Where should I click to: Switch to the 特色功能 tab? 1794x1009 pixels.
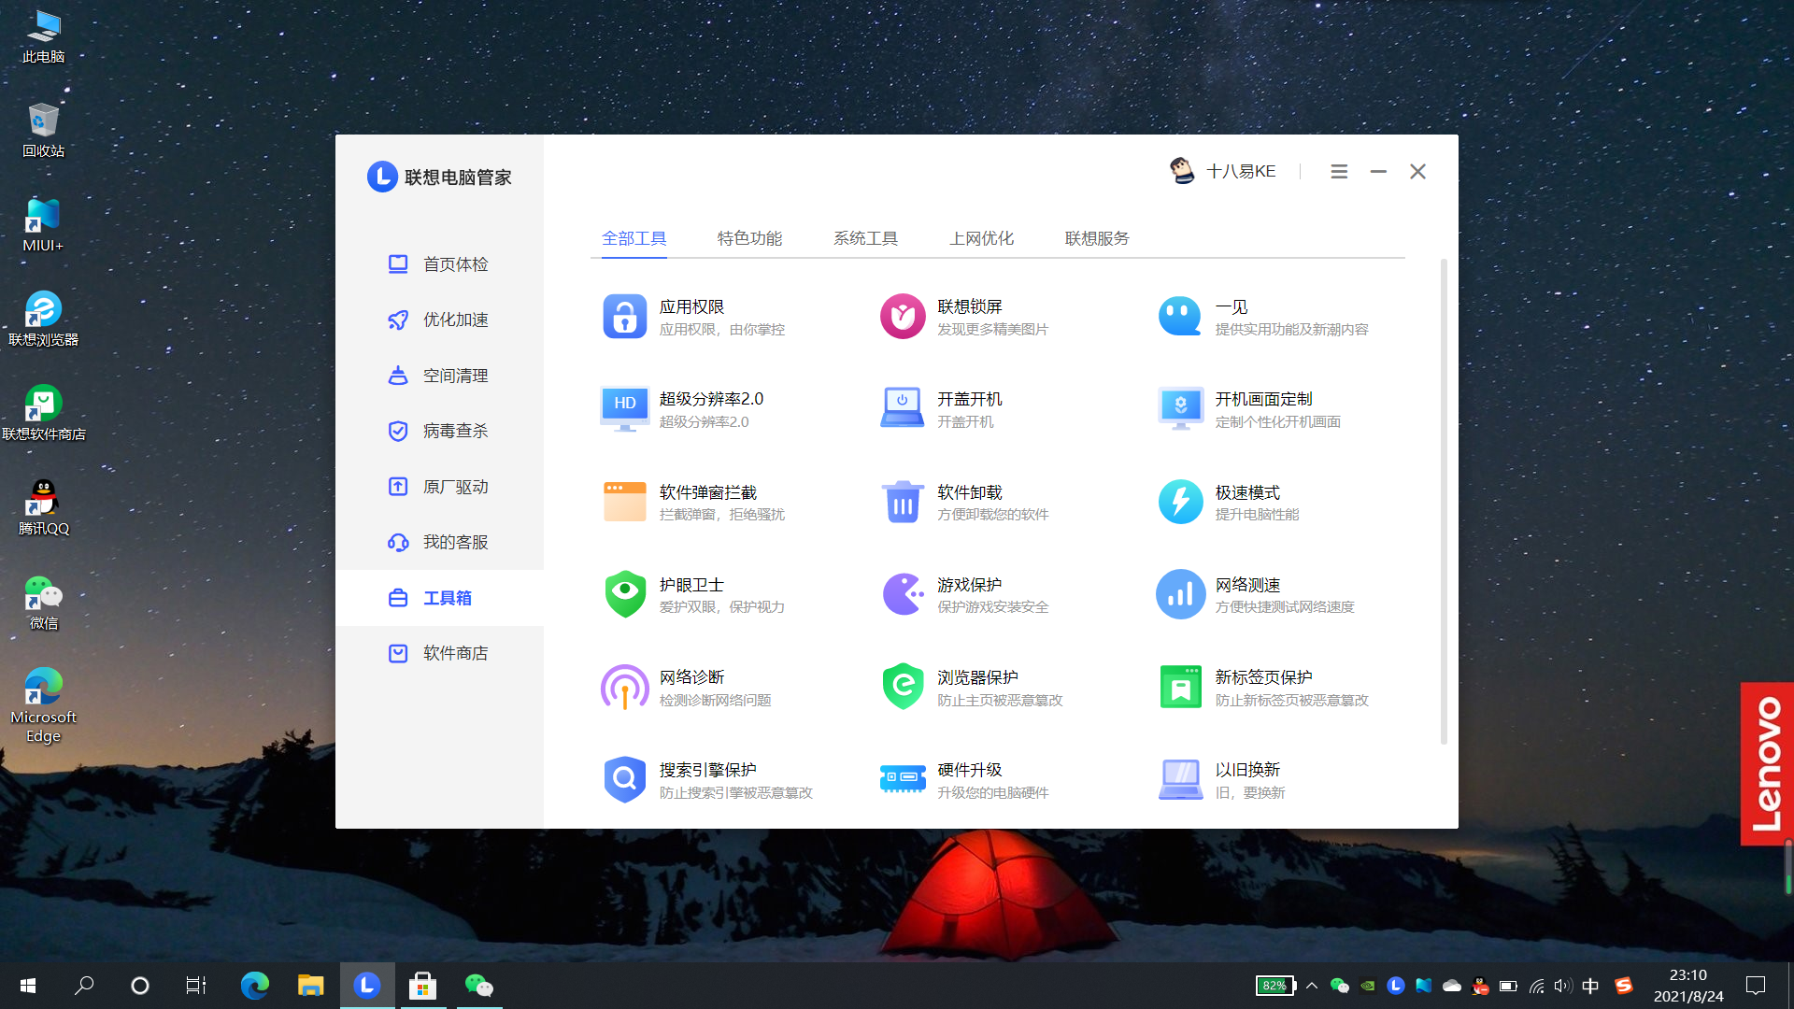point(749,238)
